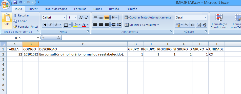Cut selection with Recortar
241x94 pixels.
coord(21,15)
